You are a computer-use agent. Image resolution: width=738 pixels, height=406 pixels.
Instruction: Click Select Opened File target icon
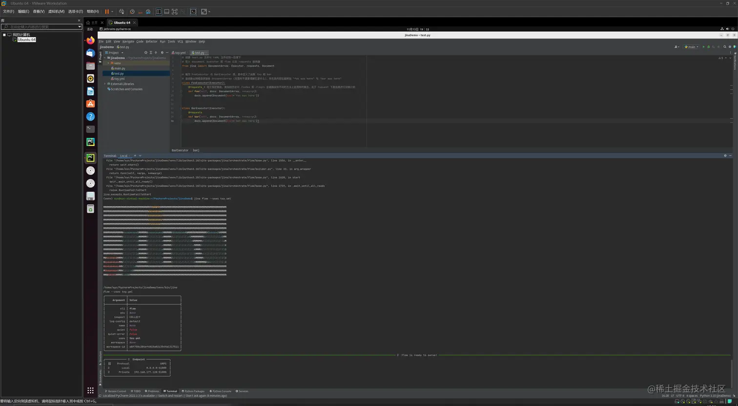pyautogui.click(x=145, y=53)
